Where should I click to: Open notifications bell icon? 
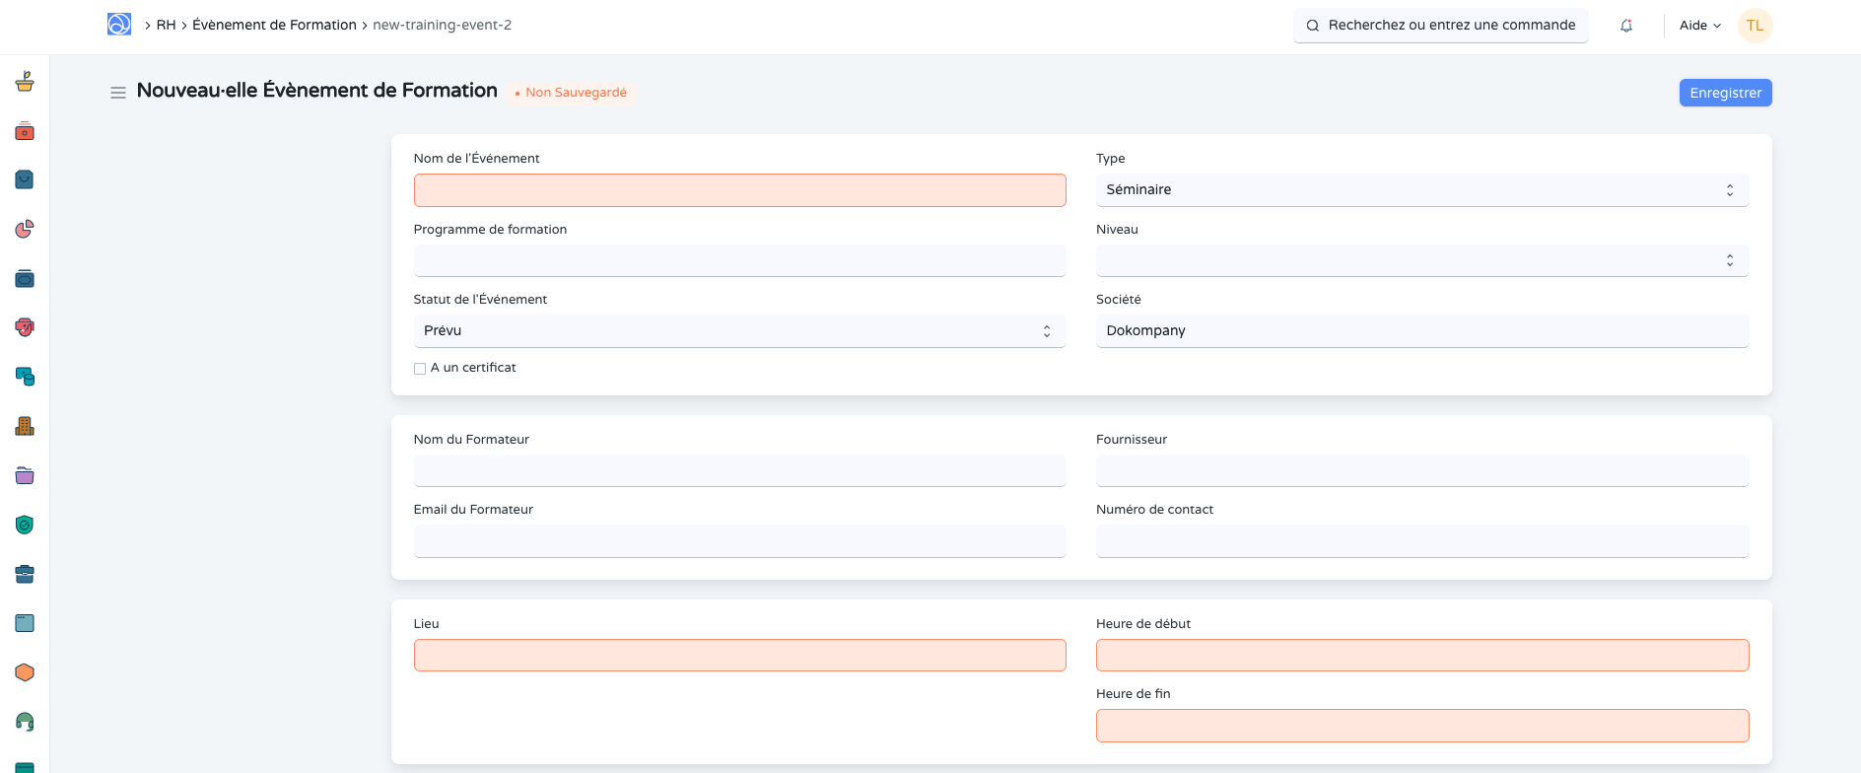click(x=1626, y=26)
